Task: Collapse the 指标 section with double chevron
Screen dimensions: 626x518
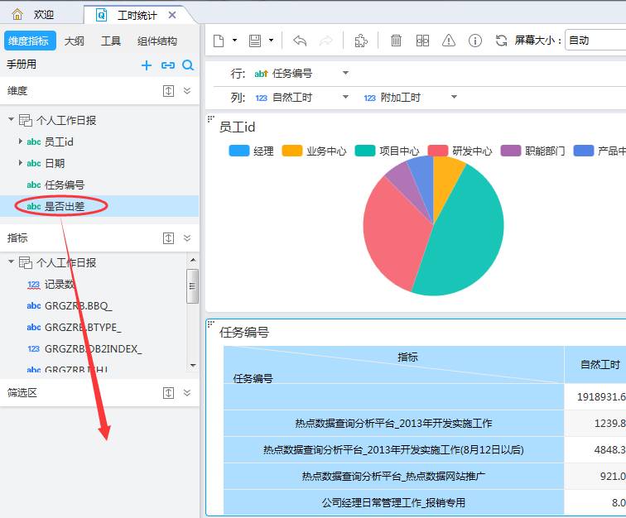Action: click(x=187, y=237)
